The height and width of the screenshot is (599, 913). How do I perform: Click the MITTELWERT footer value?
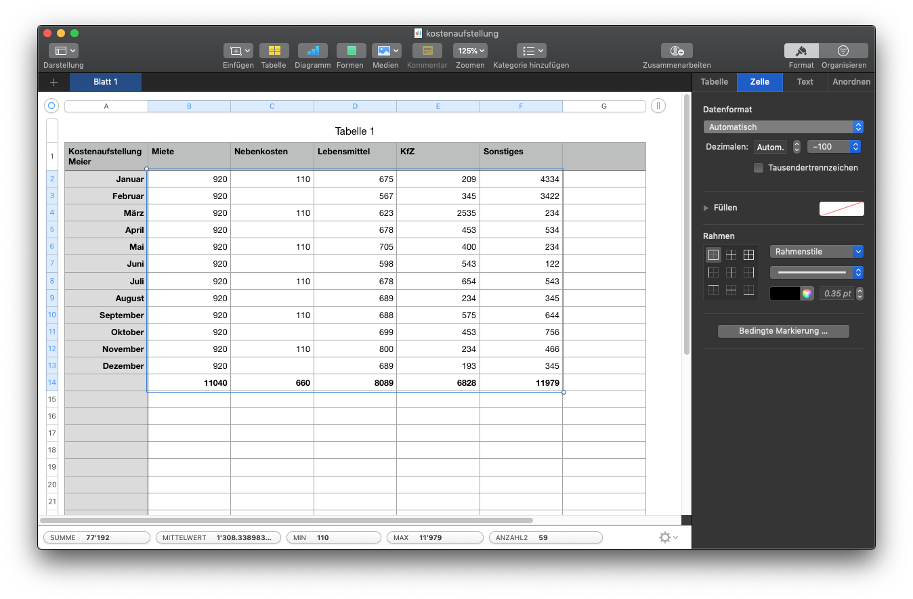pyautogui.click(x=219, y=537)
